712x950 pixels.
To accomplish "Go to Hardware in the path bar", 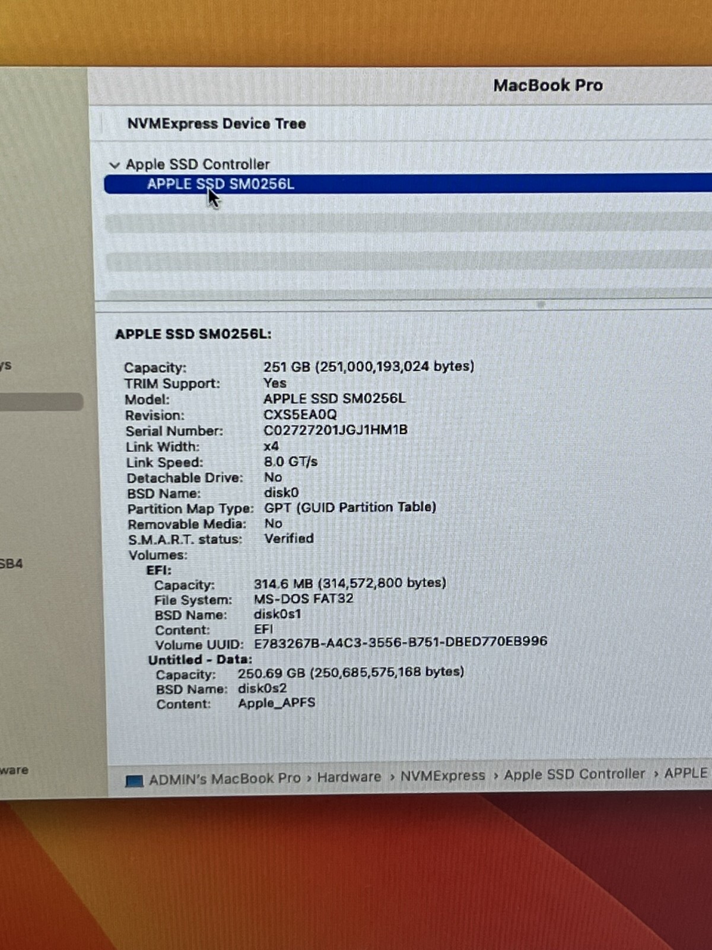I will tap(349, 777).
